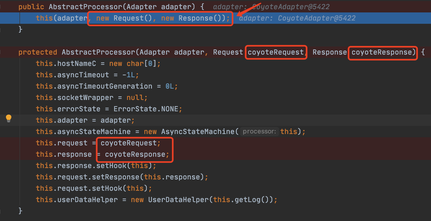
Task: Click the "protected" keyword
Action: [38, 52]
